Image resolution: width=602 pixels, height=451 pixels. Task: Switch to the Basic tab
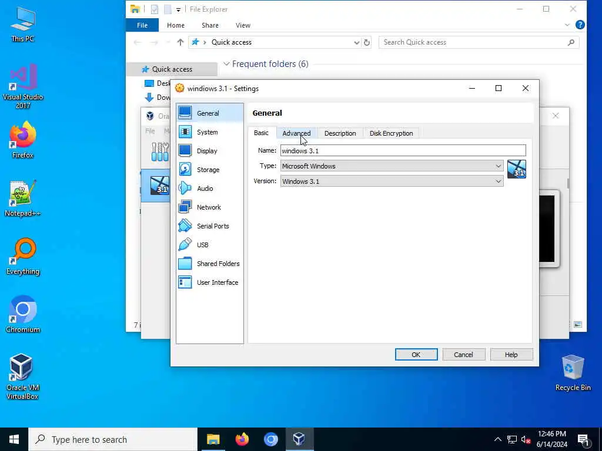(261, 133)
